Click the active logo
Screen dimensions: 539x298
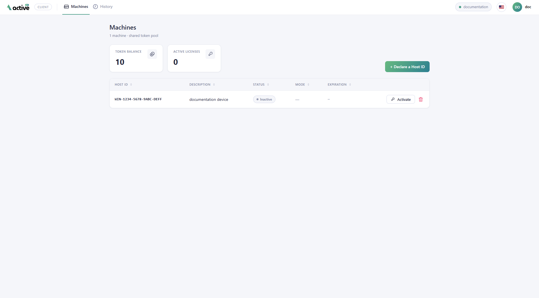point(18,7)
